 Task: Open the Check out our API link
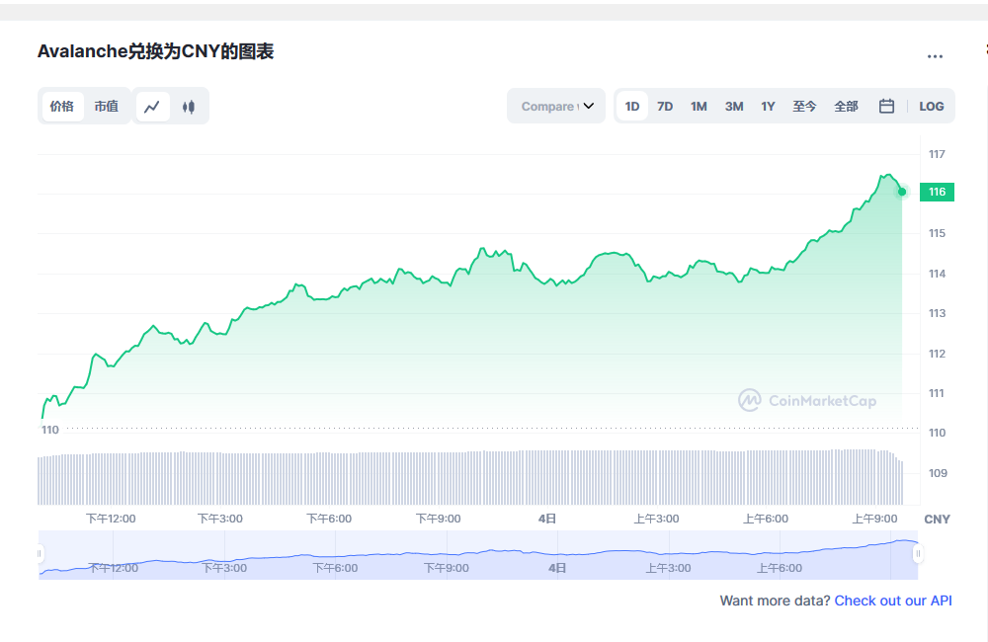893,601
